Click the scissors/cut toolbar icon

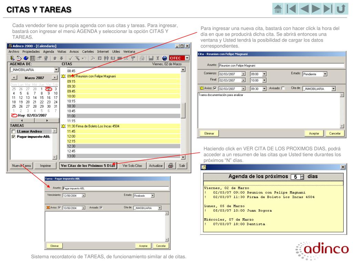(x=158, y=58)
